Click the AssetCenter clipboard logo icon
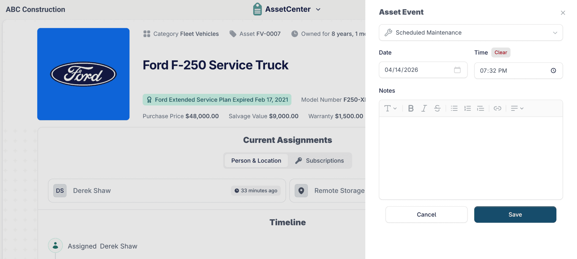 (257, 9)
